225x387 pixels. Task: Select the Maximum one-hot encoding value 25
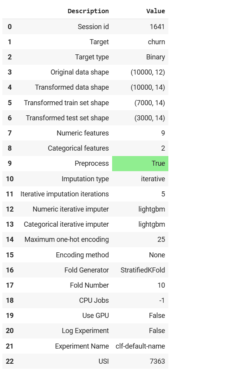(161, 239)
